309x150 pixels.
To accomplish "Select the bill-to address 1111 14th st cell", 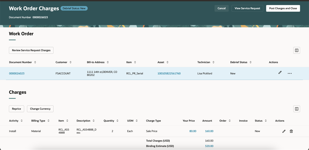I will (x=102, y=73).
